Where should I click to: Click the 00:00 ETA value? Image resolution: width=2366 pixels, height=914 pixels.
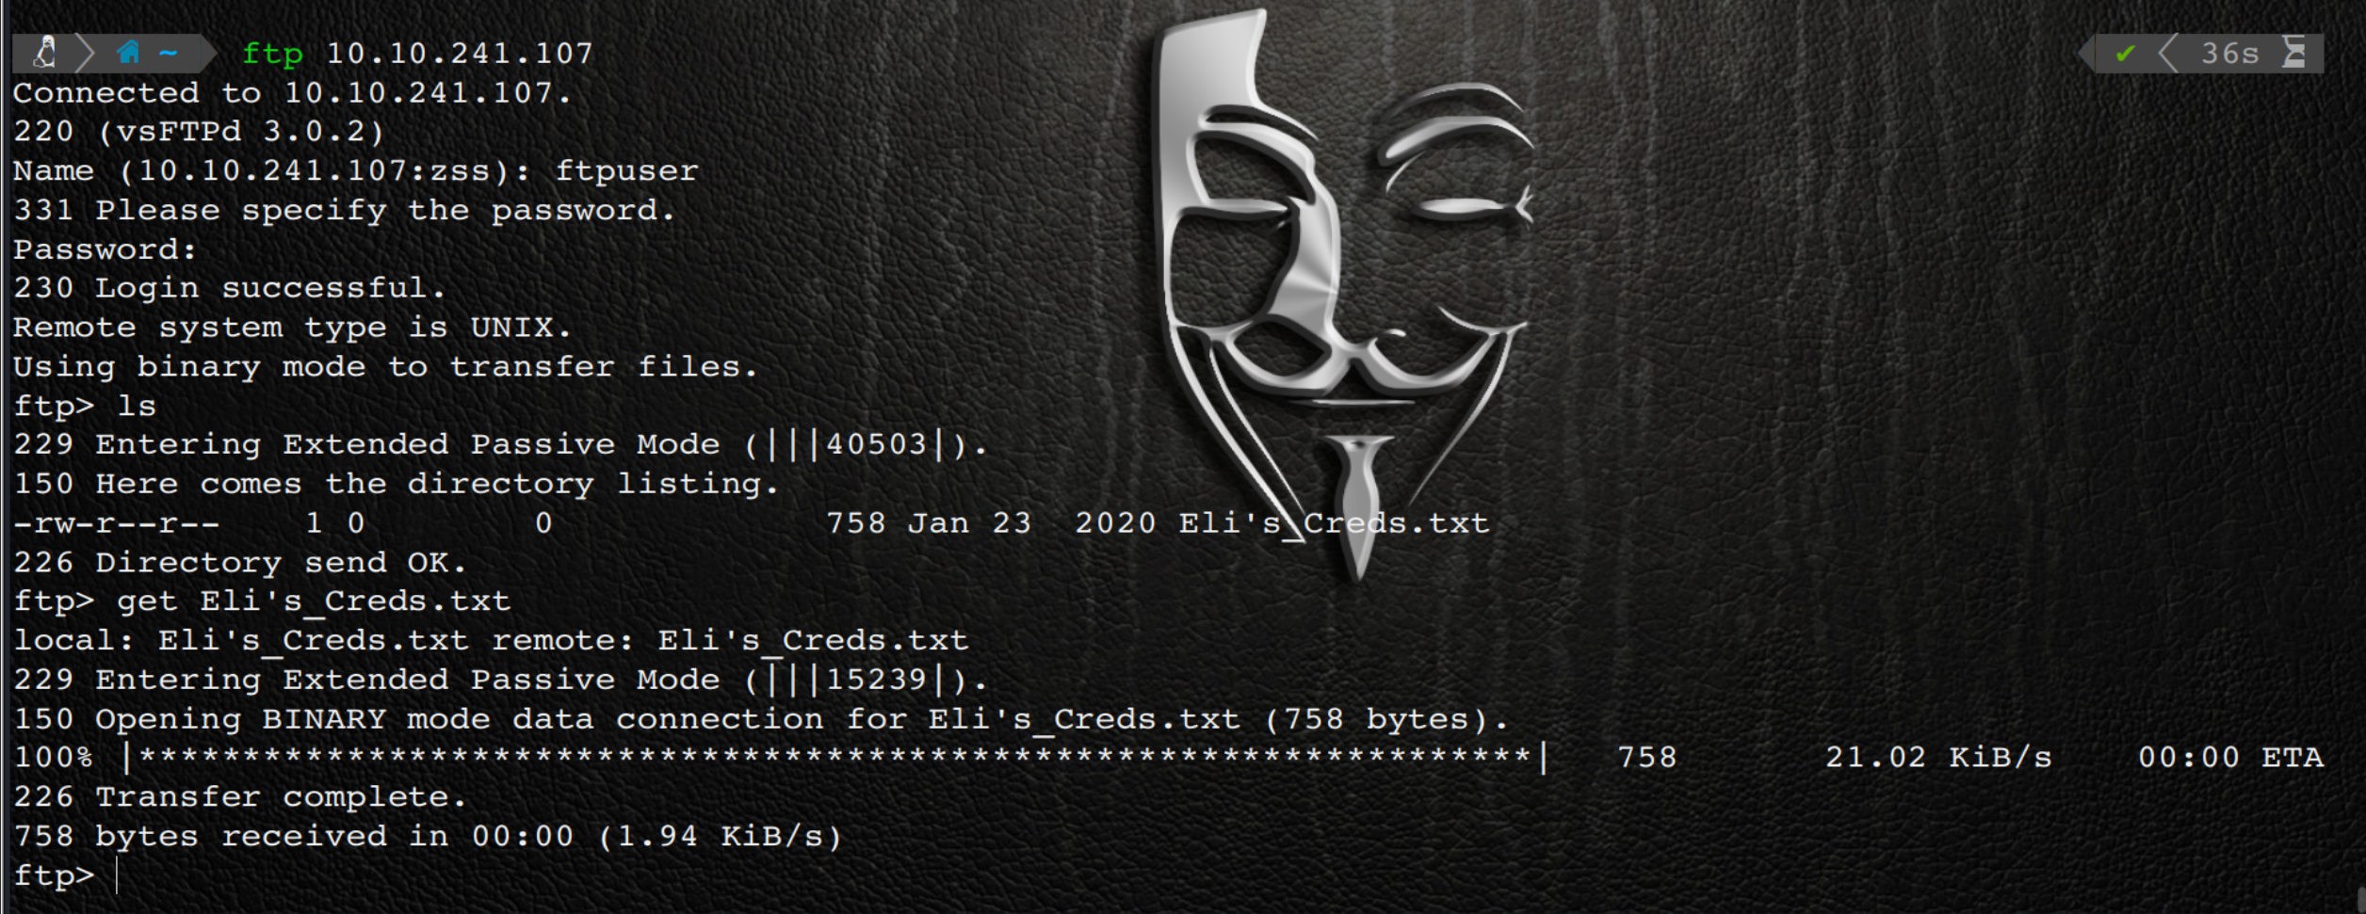tap(2230, 758)
